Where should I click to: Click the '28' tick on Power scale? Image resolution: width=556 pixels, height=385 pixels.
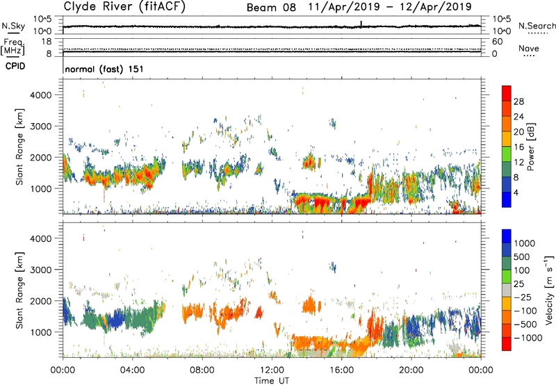point(518,101)
